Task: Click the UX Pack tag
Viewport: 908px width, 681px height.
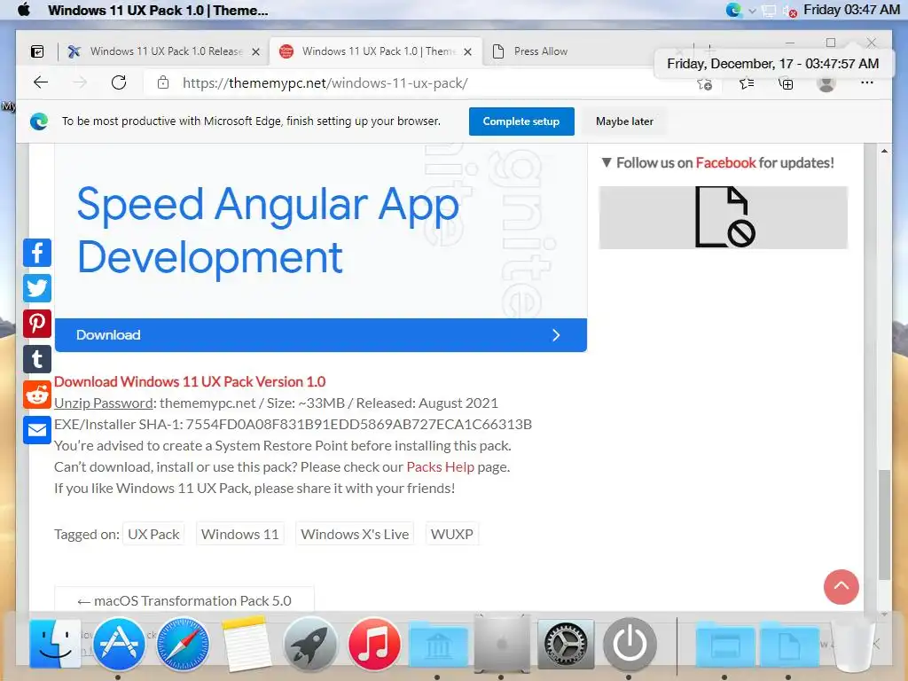Action: (153, 535)
